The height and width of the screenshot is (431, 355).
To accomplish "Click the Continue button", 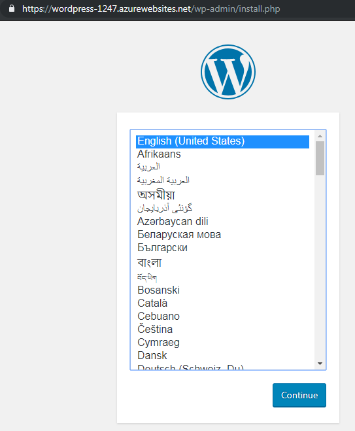I will point(299,395).
